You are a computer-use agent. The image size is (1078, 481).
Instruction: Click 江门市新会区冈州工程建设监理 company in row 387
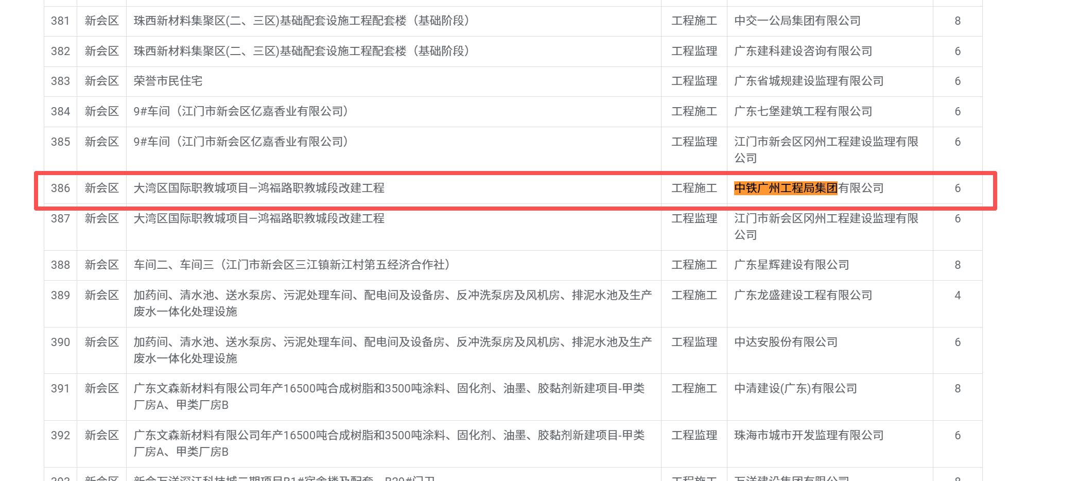click(826, 227)
